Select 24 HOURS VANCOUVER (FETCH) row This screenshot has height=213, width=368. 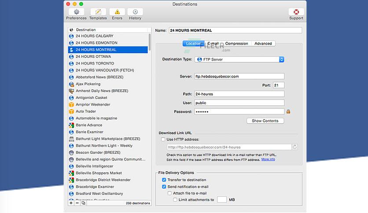point(108,70)
